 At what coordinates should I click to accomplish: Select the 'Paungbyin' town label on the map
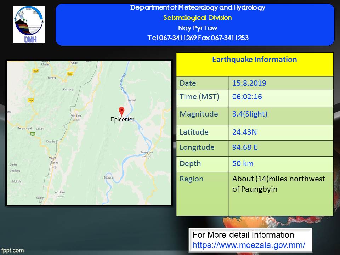point(147,152)
